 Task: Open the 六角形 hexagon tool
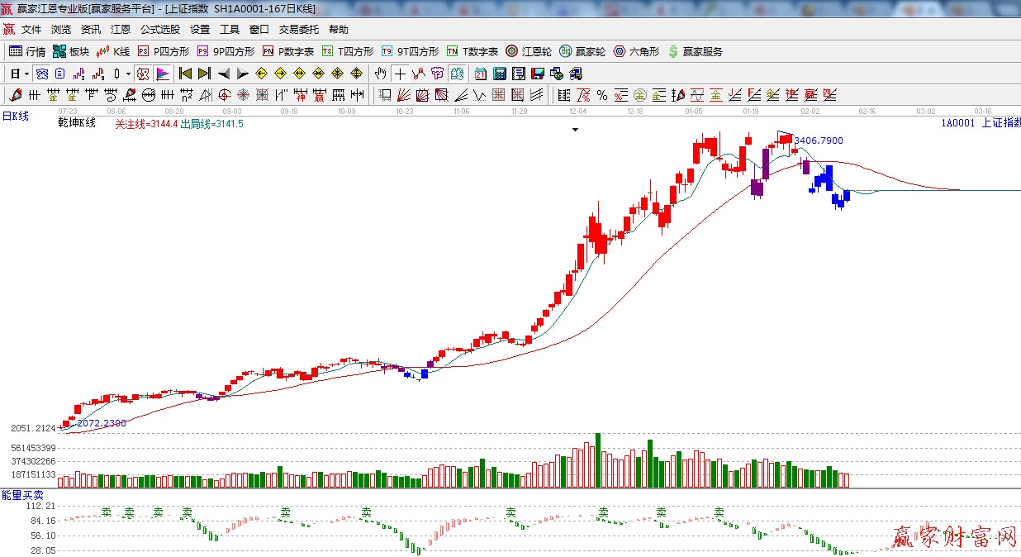636,51
